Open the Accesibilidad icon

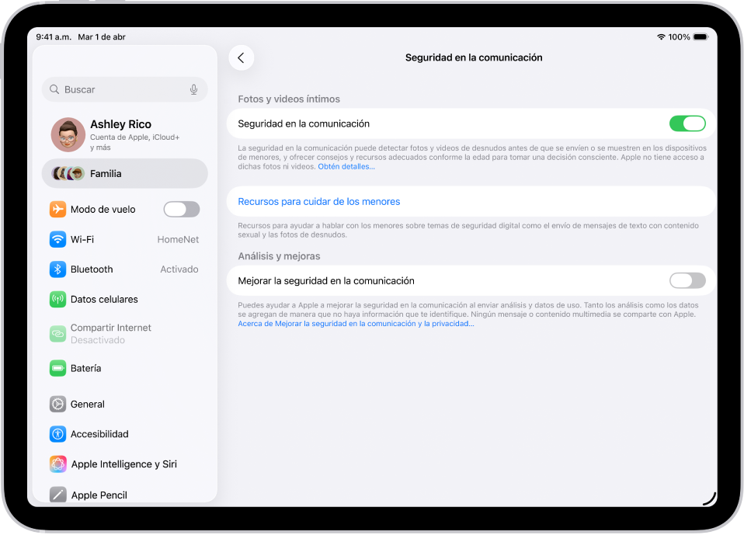[57, 434]
